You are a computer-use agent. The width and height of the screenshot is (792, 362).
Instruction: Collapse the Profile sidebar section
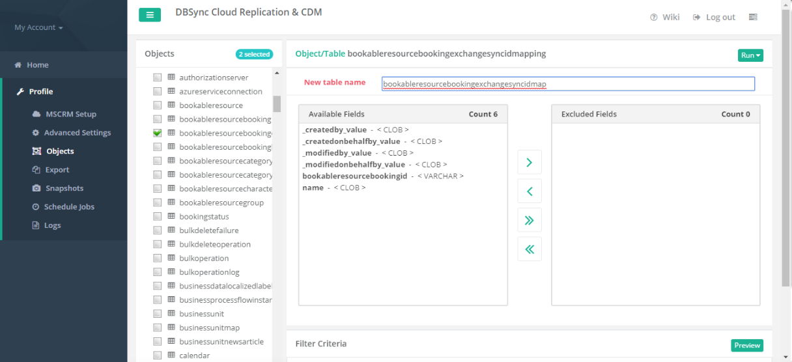(40, 92)
